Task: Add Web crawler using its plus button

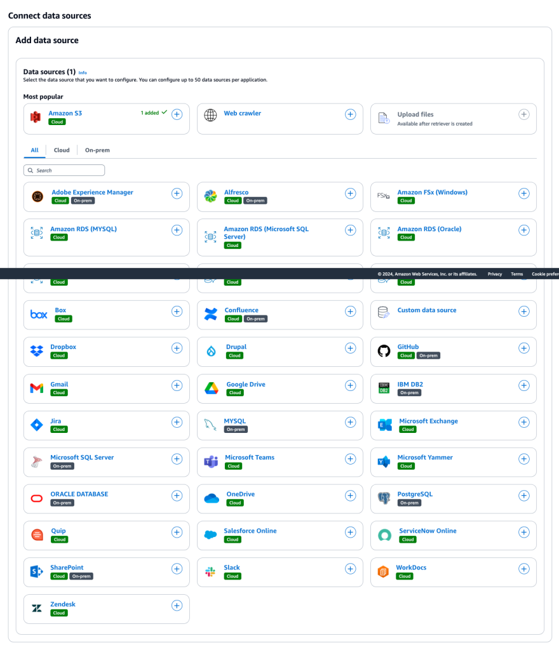Action: pyautogui.click(x=351, y=114)
